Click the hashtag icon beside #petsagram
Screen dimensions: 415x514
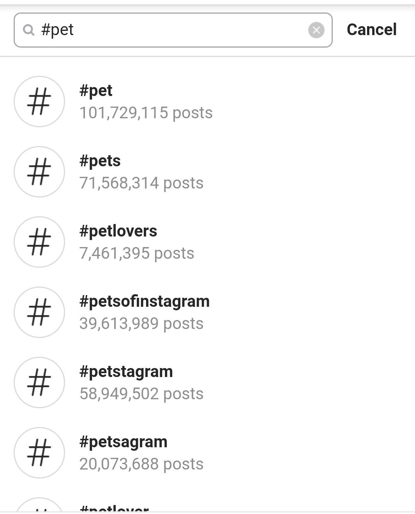click(39, 453)
